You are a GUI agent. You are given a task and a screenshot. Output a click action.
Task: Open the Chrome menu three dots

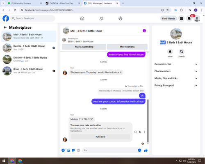tap(201, 10)
